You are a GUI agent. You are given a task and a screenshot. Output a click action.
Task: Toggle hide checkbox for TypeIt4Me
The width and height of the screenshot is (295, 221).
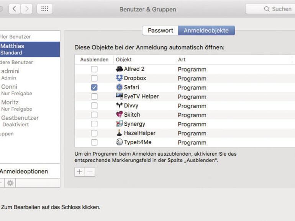pos(94,142)
